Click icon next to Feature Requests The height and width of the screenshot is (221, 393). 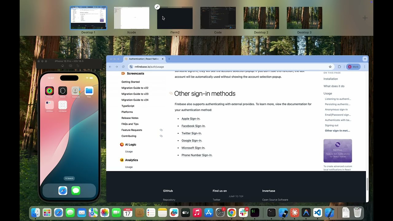(x=161, y=130)
